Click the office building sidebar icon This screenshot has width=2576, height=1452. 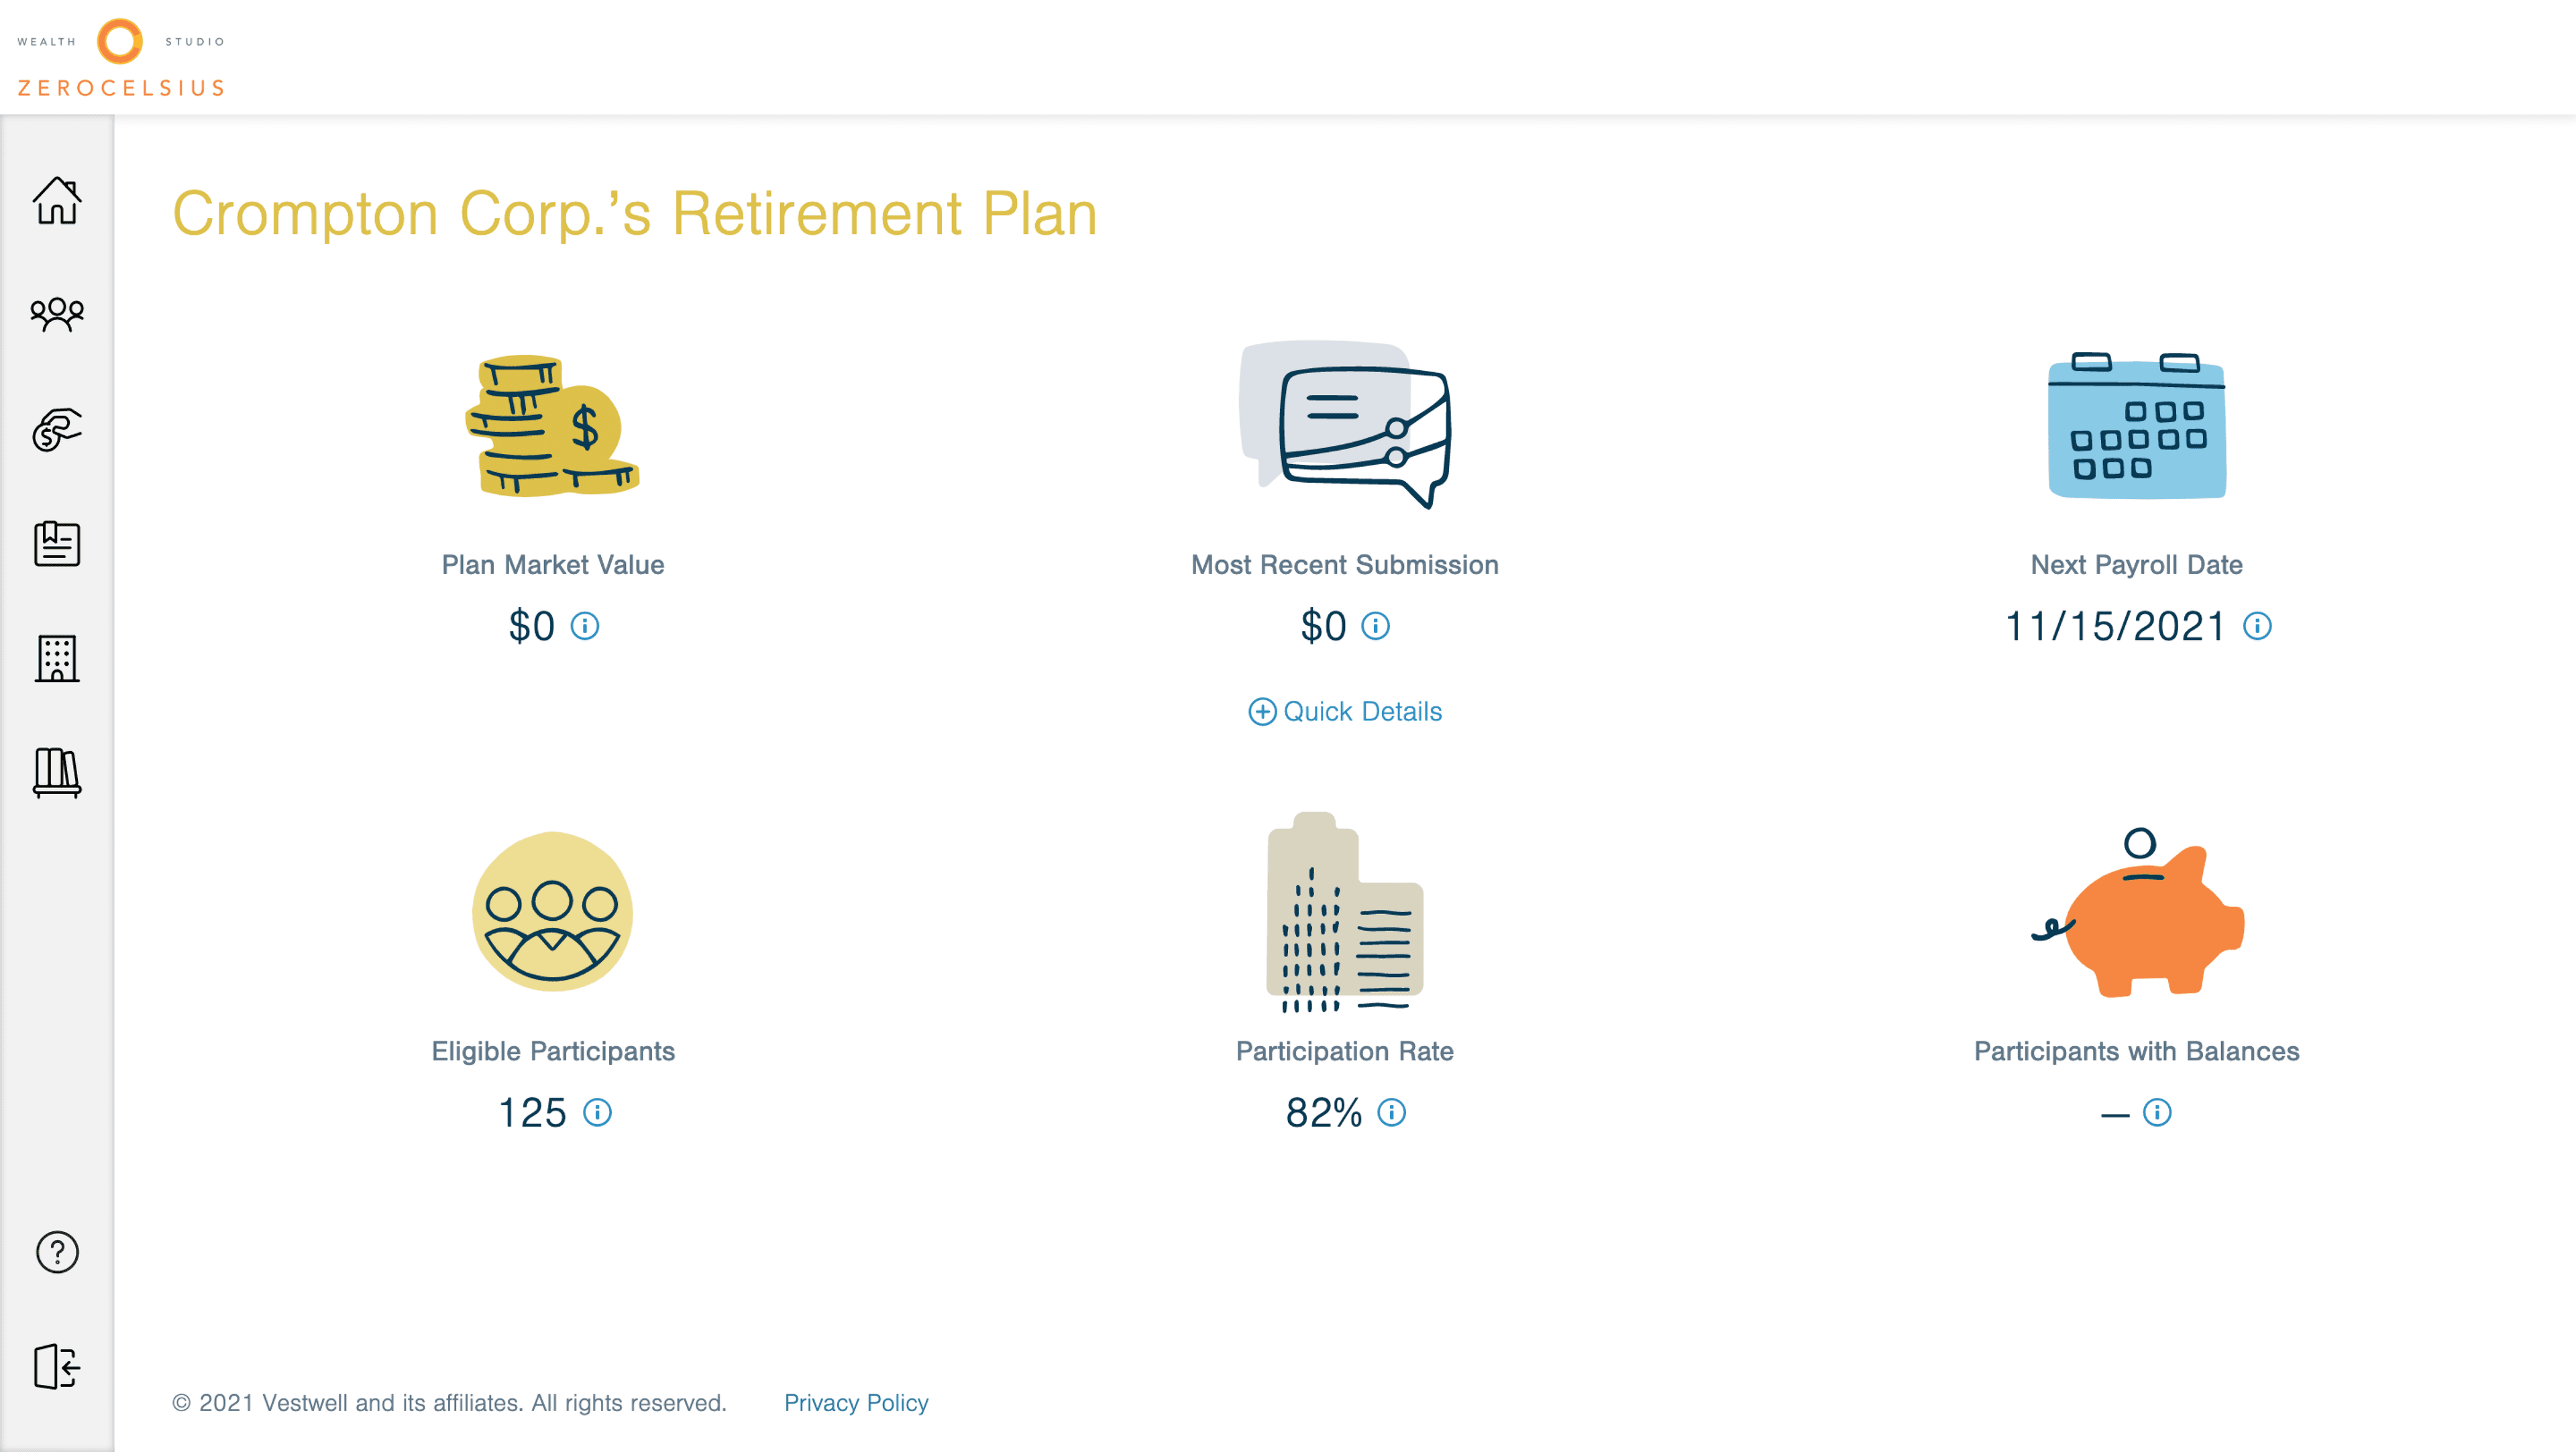coord(57,658)
